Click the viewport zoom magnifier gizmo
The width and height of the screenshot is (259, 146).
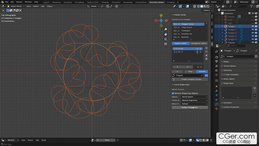pyautogui.click(x=165, y=29)
